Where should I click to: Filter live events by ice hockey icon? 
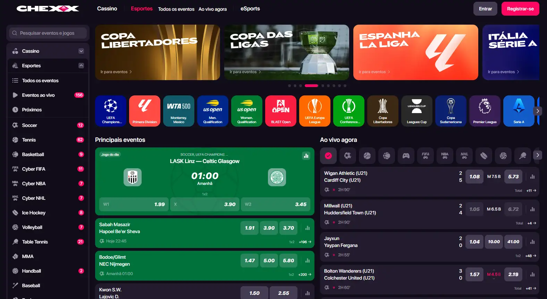click(x=483, y=156)
